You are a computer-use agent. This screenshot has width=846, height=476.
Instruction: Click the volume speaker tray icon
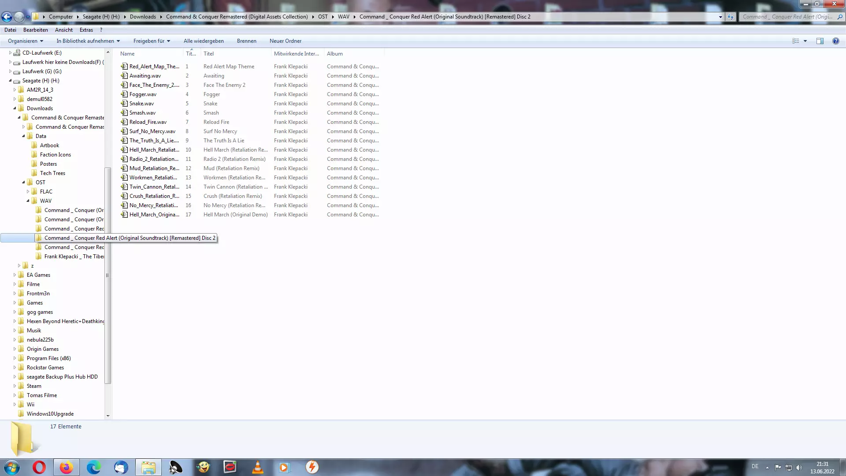pyautogui.click(x=799, y=467)
